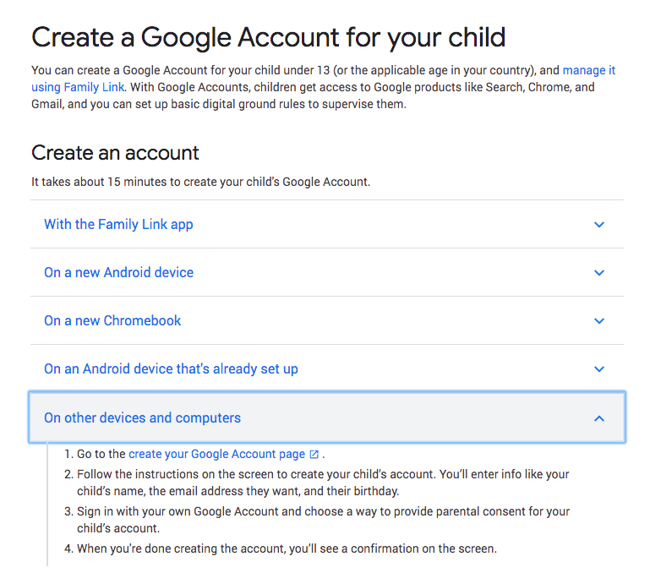This screenshot has height=584, width=650.
Task: Click chevron for Android device that's already set up
Action: (x=599, y=369)
